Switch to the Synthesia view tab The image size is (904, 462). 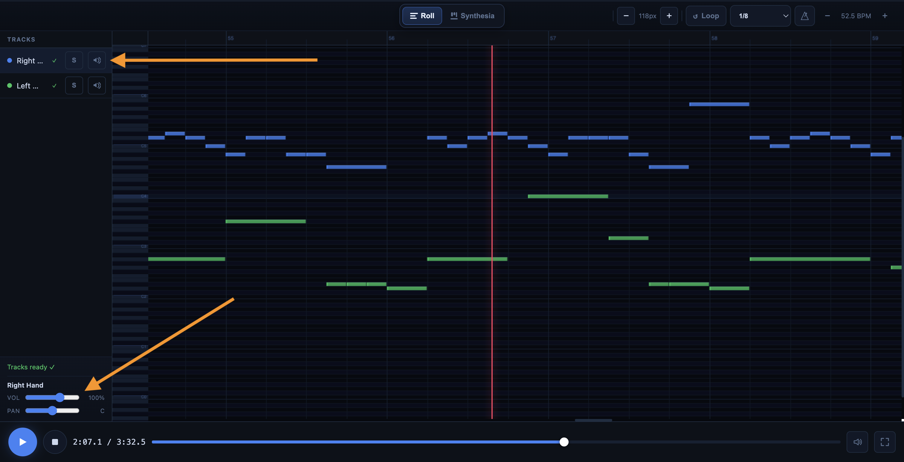[472, 16]
